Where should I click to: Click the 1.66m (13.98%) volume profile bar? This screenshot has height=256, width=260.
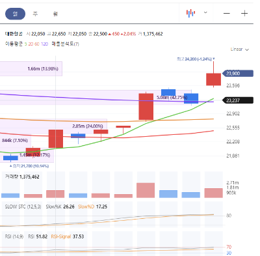[31, 68]
